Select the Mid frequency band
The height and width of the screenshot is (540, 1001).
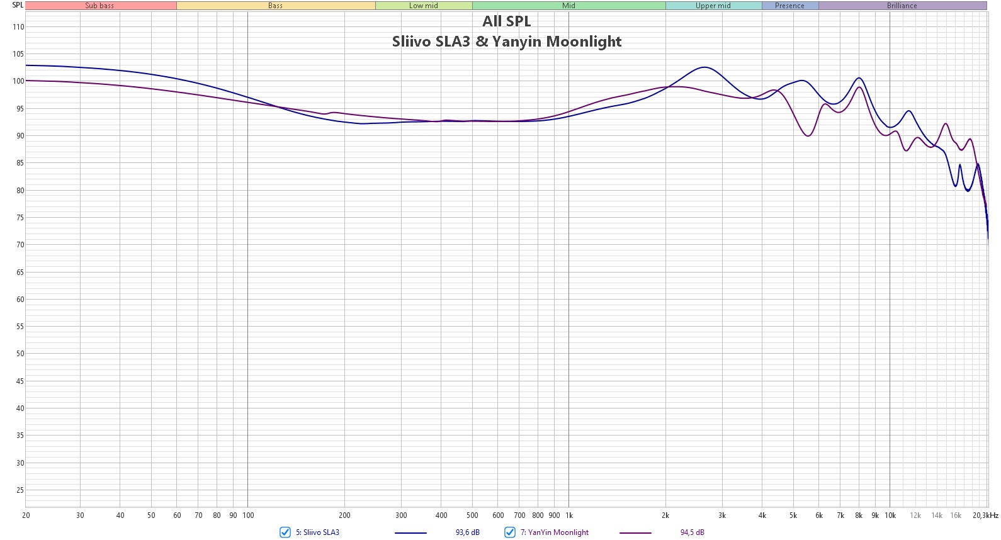[x=569, y=6]
